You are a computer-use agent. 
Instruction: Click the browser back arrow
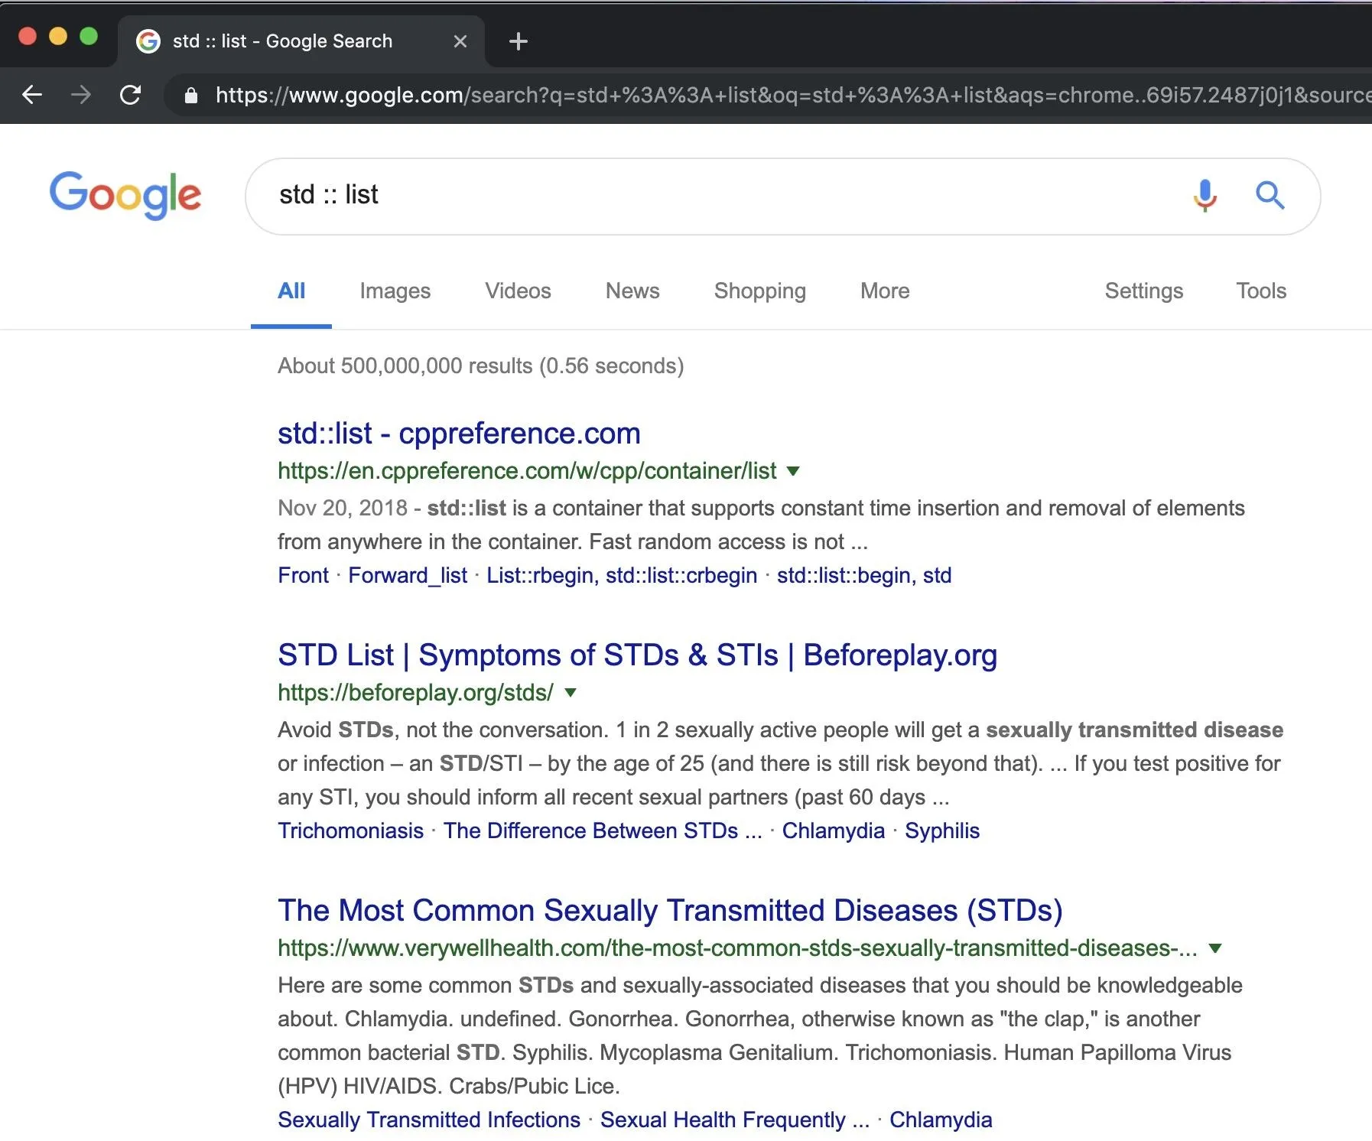tap(32, 95)
